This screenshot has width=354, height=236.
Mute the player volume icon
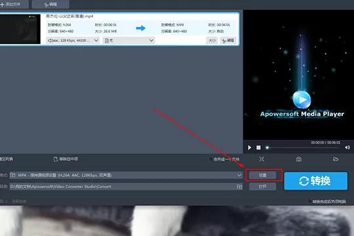[347, 147]
